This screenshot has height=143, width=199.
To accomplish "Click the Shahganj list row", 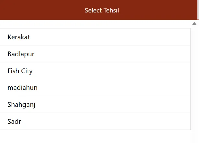I will [x=95, y=105].
